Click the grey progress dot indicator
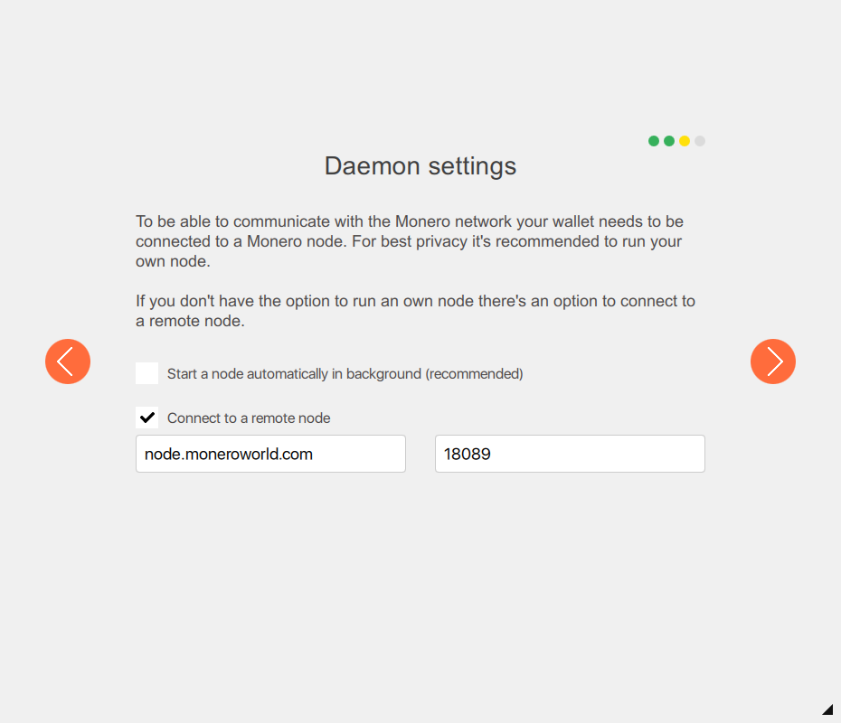This screenshot has height=723, width=841. click(700, 141)
